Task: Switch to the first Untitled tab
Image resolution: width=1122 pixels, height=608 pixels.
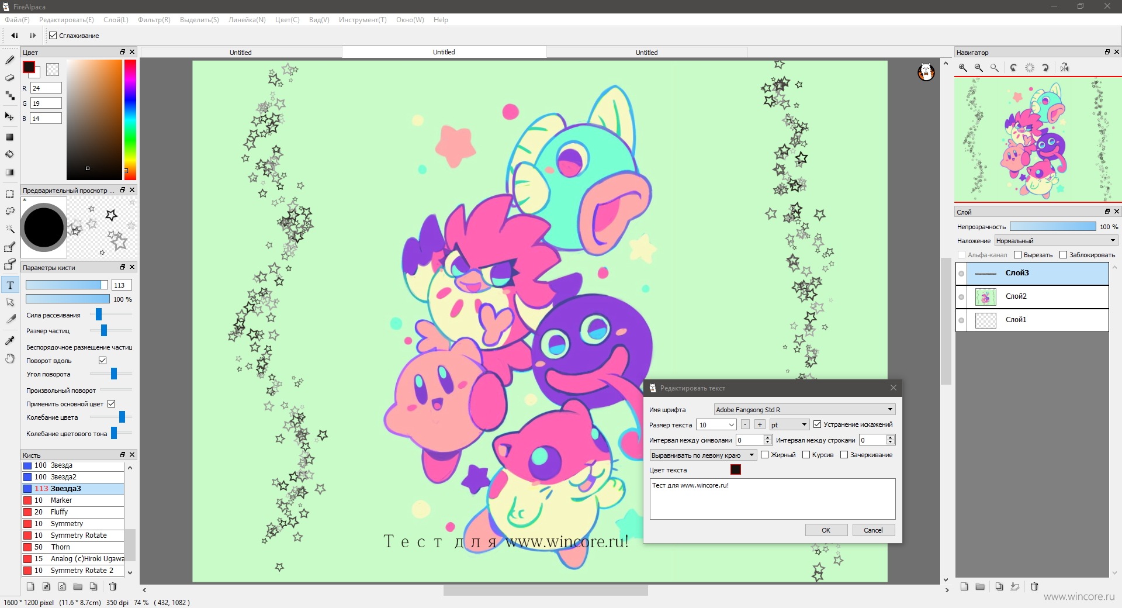Action: point(240,53)
